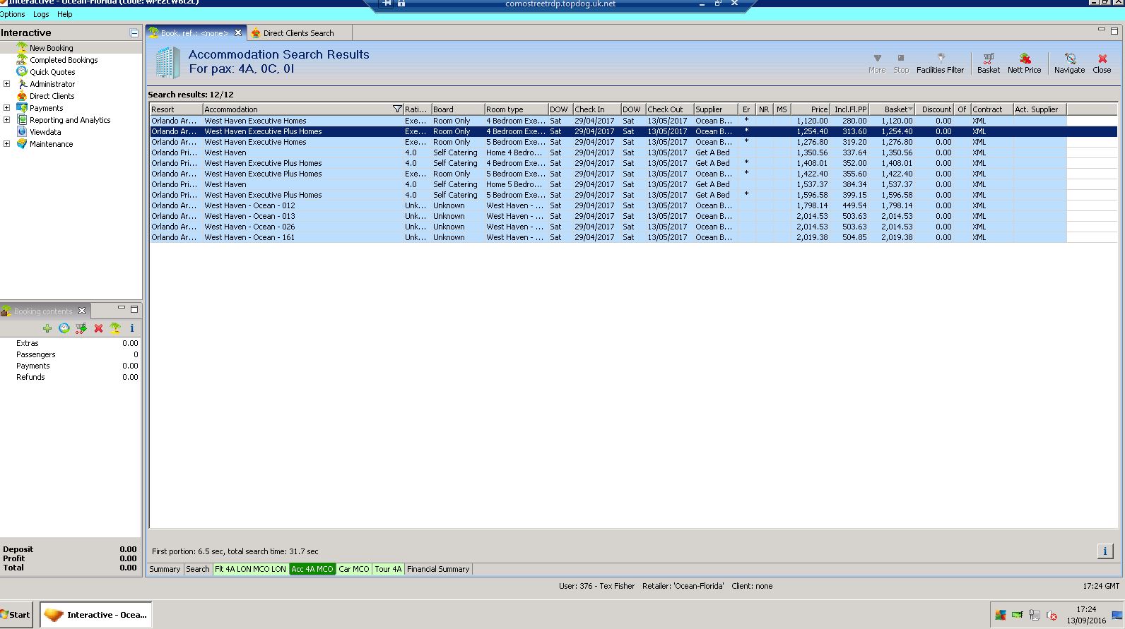Expand the Reporting and Analytics node
This screenshot has width=1125, height=629.
click(7, 120)
